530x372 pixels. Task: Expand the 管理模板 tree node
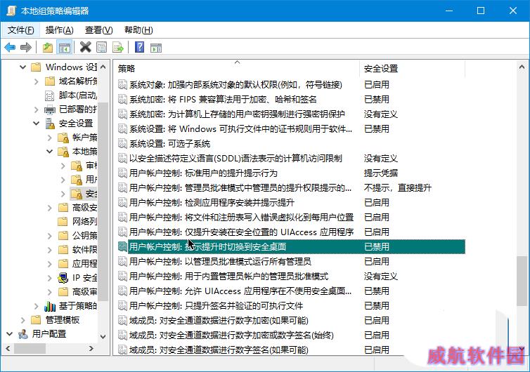(x=22, y=319)
